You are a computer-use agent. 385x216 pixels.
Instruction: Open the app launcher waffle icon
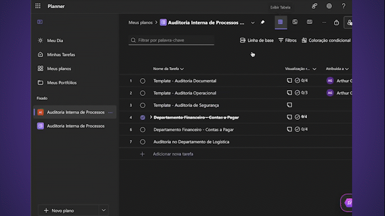click(38, 6)
